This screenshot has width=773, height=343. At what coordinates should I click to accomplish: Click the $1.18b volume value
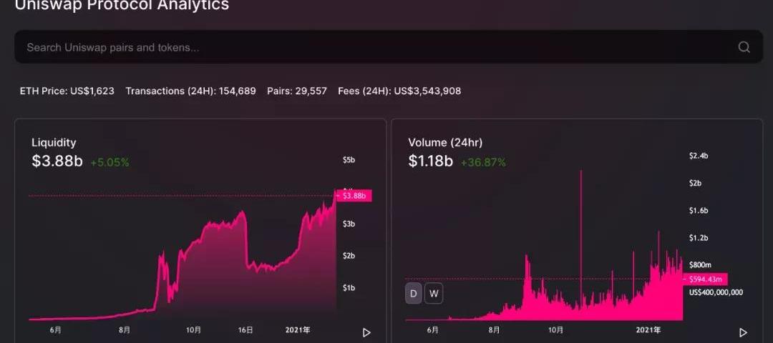[430, 161]
